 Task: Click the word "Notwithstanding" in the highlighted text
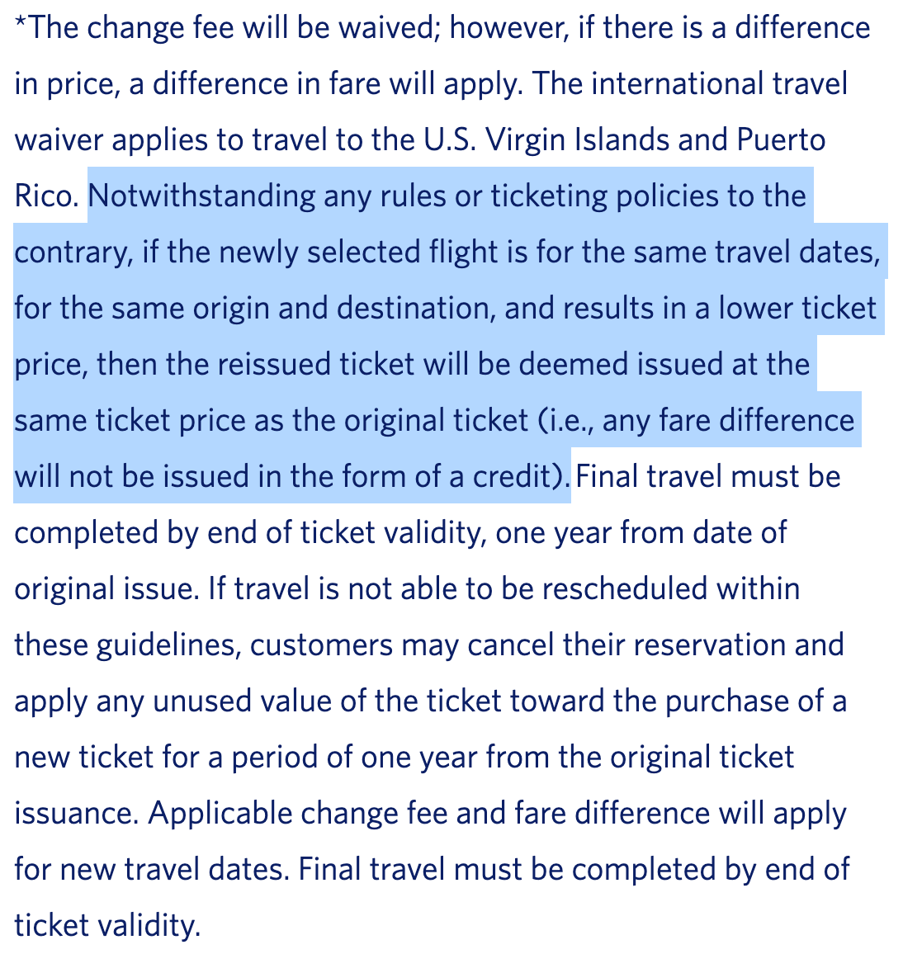point(201,196)
